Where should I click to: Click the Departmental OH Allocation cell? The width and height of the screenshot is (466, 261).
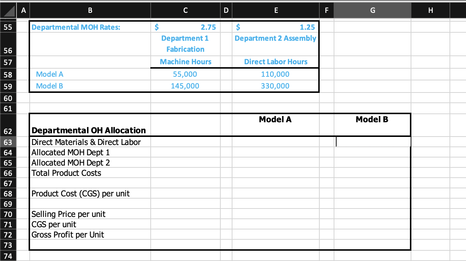click(90, 125)
